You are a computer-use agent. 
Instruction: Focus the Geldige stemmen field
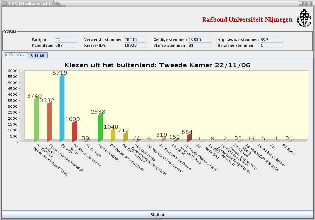199,40
